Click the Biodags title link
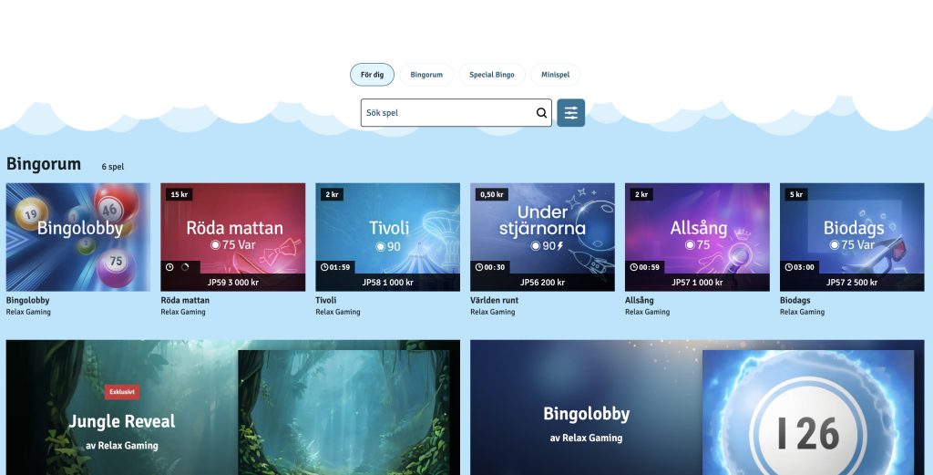This screenshot has width=933, height=475. 795,301
